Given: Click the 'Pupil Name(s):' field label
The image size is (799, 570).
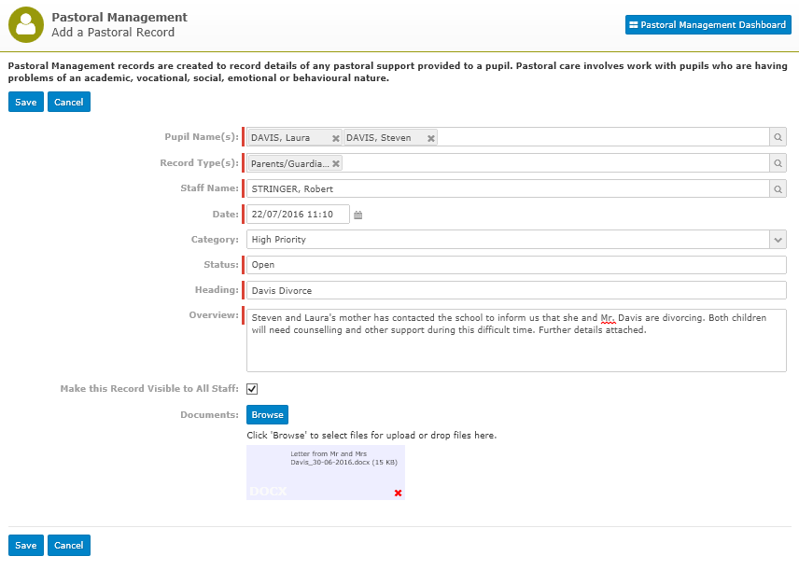Looking at the screenshot, I should click(202, 137).
